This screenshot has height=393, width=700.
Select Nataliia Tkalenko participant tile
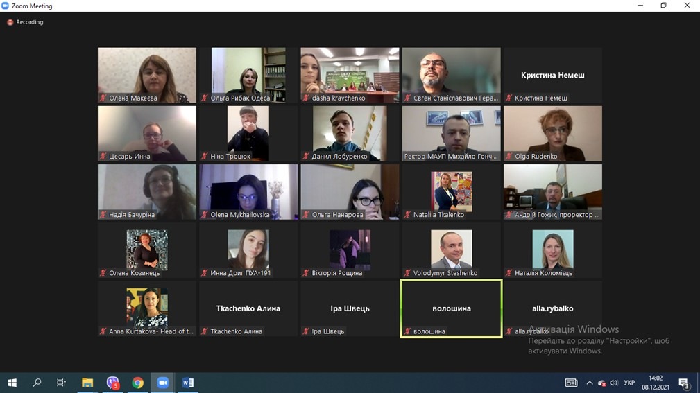(x=451, y=192)
